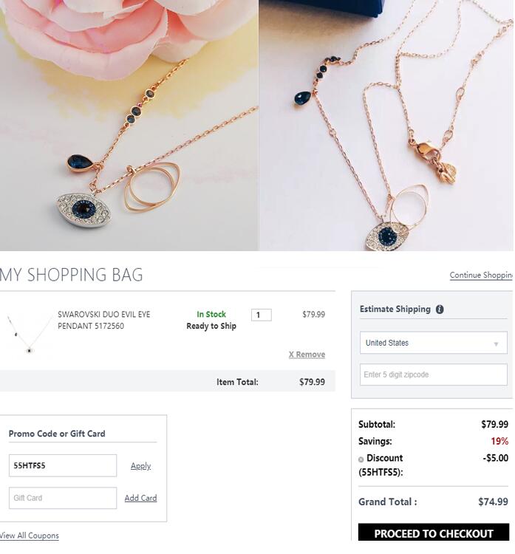
Task: Click the left necklace photo with flower
Action: (129, 126)
